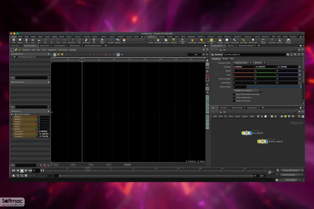The image size is (314, 209).
Task: Open the Key All Channels dropdown
Action: pos(292,175)
